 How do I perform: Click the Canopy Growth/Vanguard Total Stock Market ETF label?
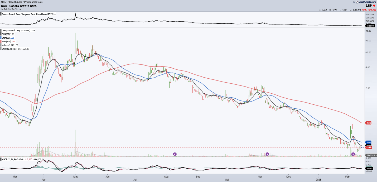click(29, 14)
